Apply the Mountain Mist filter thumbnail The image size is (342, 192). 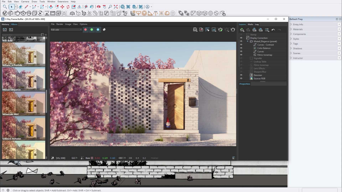tap(24, 103)
